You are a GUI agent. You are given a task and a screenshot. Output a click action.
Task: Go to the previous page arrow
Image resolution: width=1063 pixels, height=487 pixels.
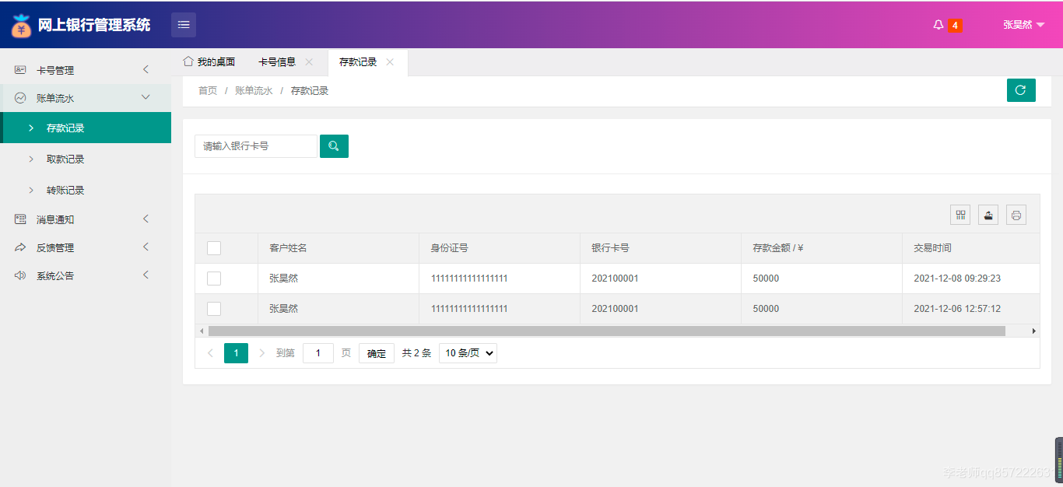(x=210, y=353)
